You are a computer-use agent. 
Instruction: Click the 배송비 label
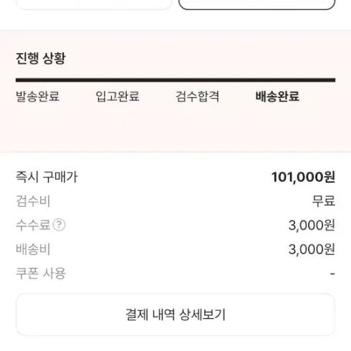coord(33,249)
